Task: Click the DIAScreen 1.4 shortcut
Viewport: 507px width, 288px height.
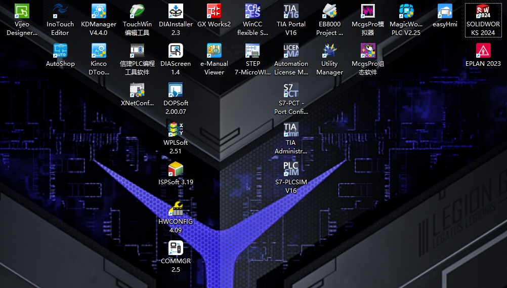Action: click(176, 51)
